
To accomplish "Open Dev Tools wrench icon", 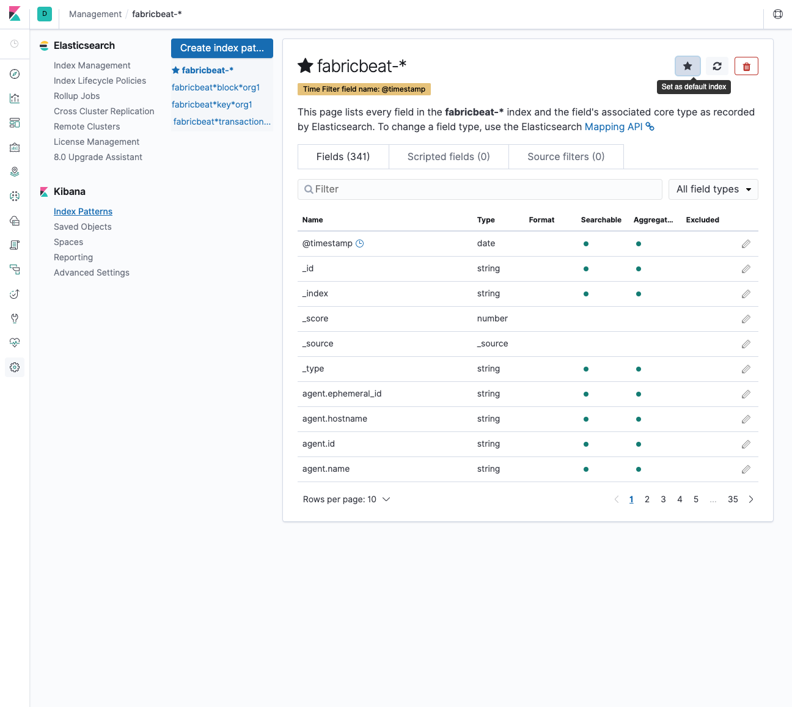I will pyautogui.click(x=15, y=318).
